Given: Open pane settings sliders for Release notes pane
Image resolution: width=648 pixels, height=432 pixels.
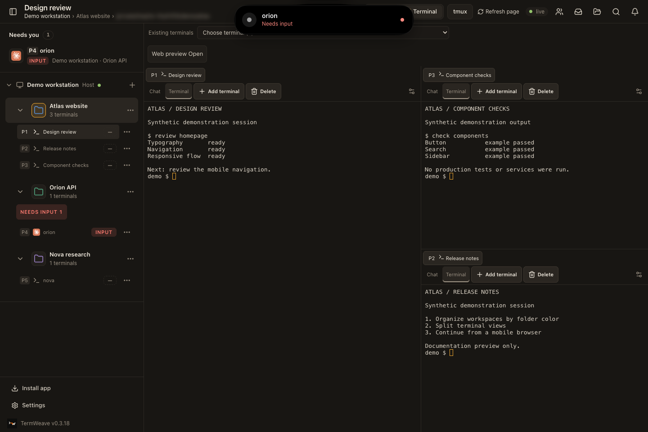Looking at the screenshot, I should pyautogui.click(x=639, y=274).
